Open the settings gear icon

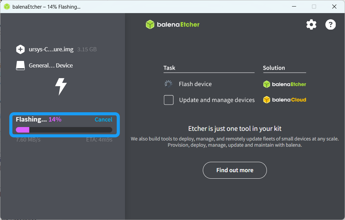pos(311,24)
